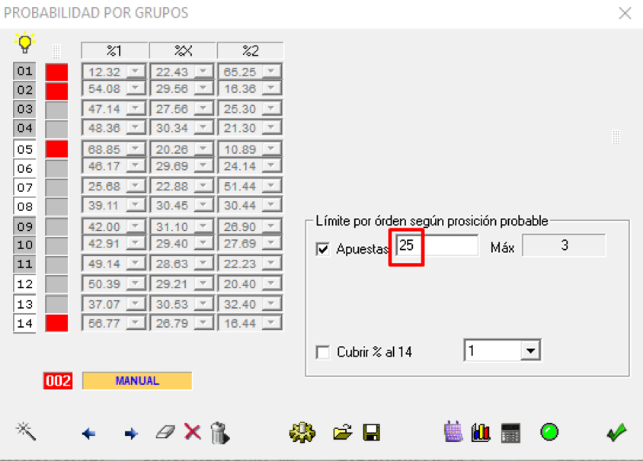Select row number 07 button
643x461 pixels.
point(24,187)
